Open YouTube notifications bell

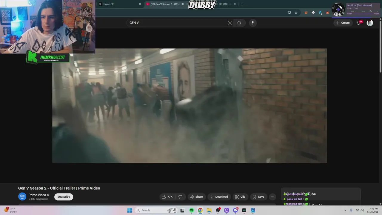pos(359,23)
